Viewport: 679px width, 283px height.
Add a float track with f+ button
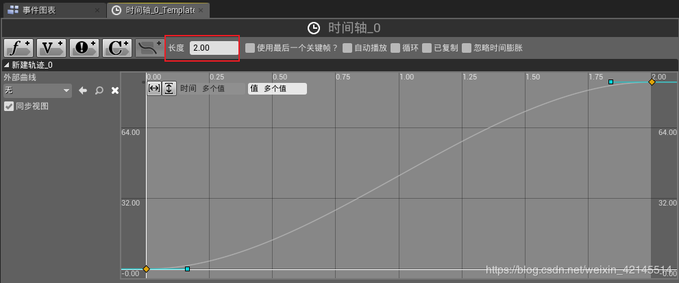tap(18, 48)
